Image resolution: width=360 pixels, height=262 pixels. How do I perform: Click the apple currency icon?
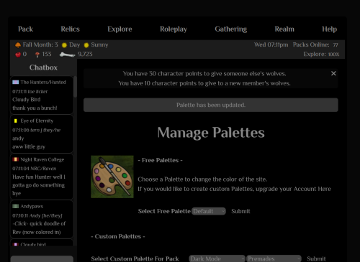(x=18, y=55)
